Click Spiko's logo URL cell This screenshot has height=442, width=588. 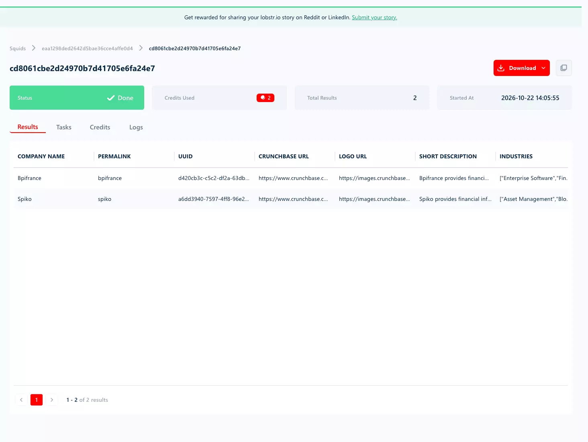374,199
